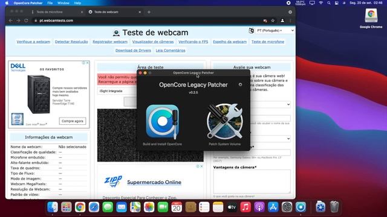The width and height of the screenshot is (387, 217).
Task: Open a new Chrome tab
Action: tap(149, 12)
